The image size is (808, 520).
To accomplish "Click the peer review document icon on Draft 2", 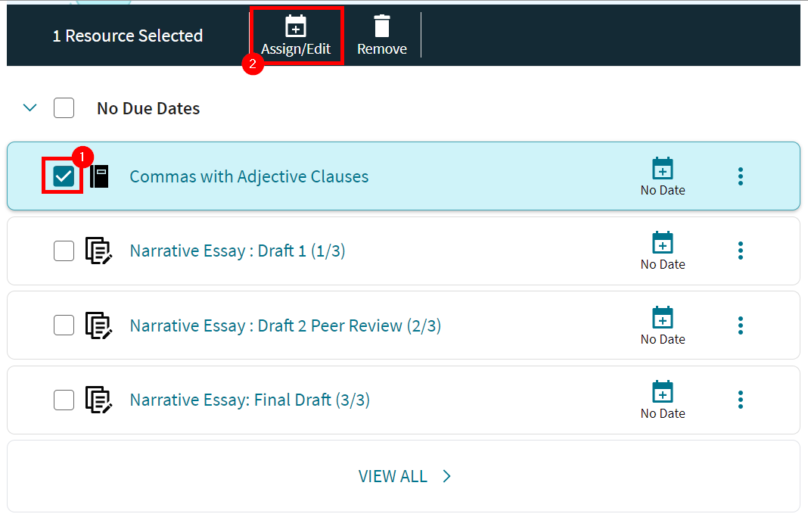I will click(99, 325).
